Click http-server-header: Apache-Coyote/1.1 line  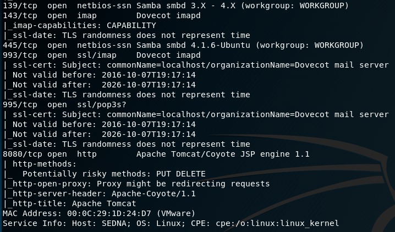[x=99, y=194]
